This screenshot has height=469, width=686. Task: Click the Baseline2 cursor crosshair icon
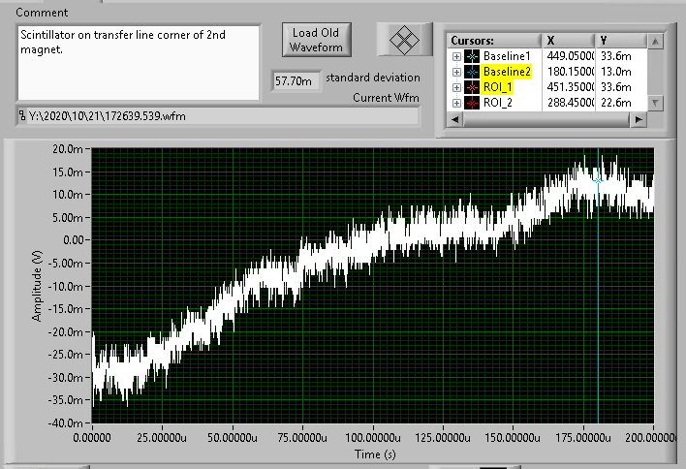[x=472, y=72]
